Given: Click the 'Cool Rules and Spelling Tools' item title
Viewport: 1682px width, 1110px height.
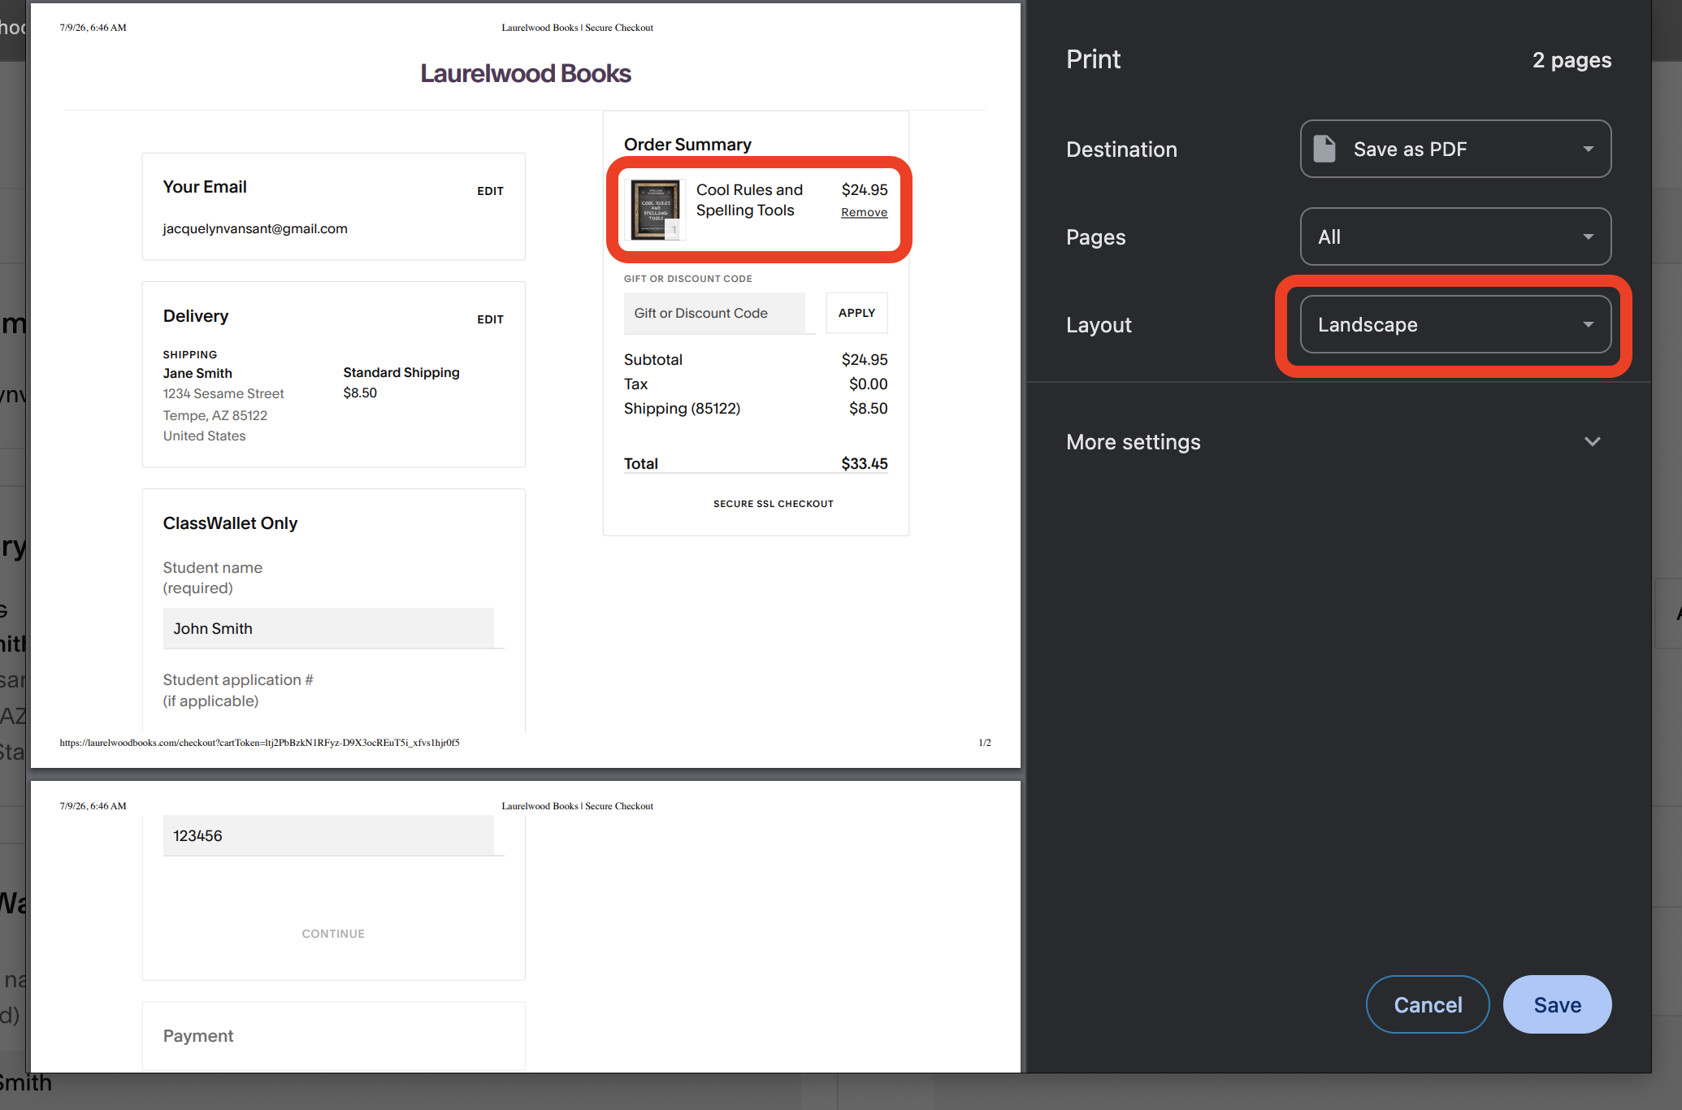Looking at the screenshot, I should (x=749, y=200).
